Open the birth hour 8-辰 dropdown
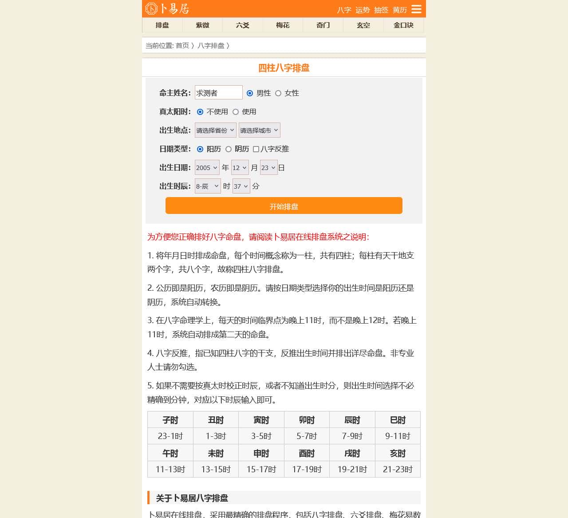Viewport: 568px width, 518px height. pyautogui.click(x=208, y=186)
